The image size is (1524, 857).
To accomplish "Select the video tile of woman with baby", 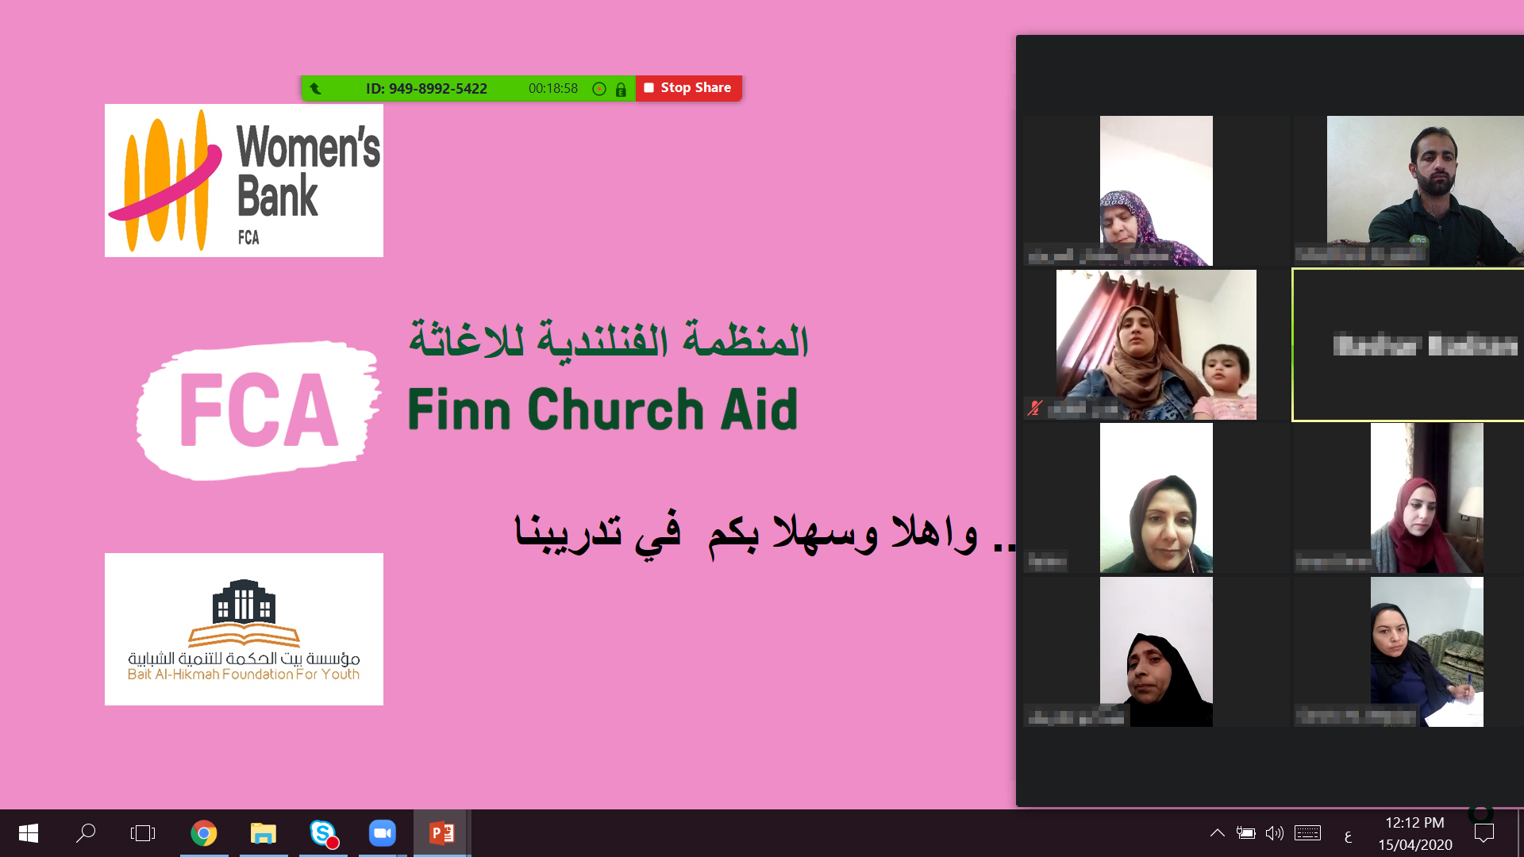I will (1156, 344).
